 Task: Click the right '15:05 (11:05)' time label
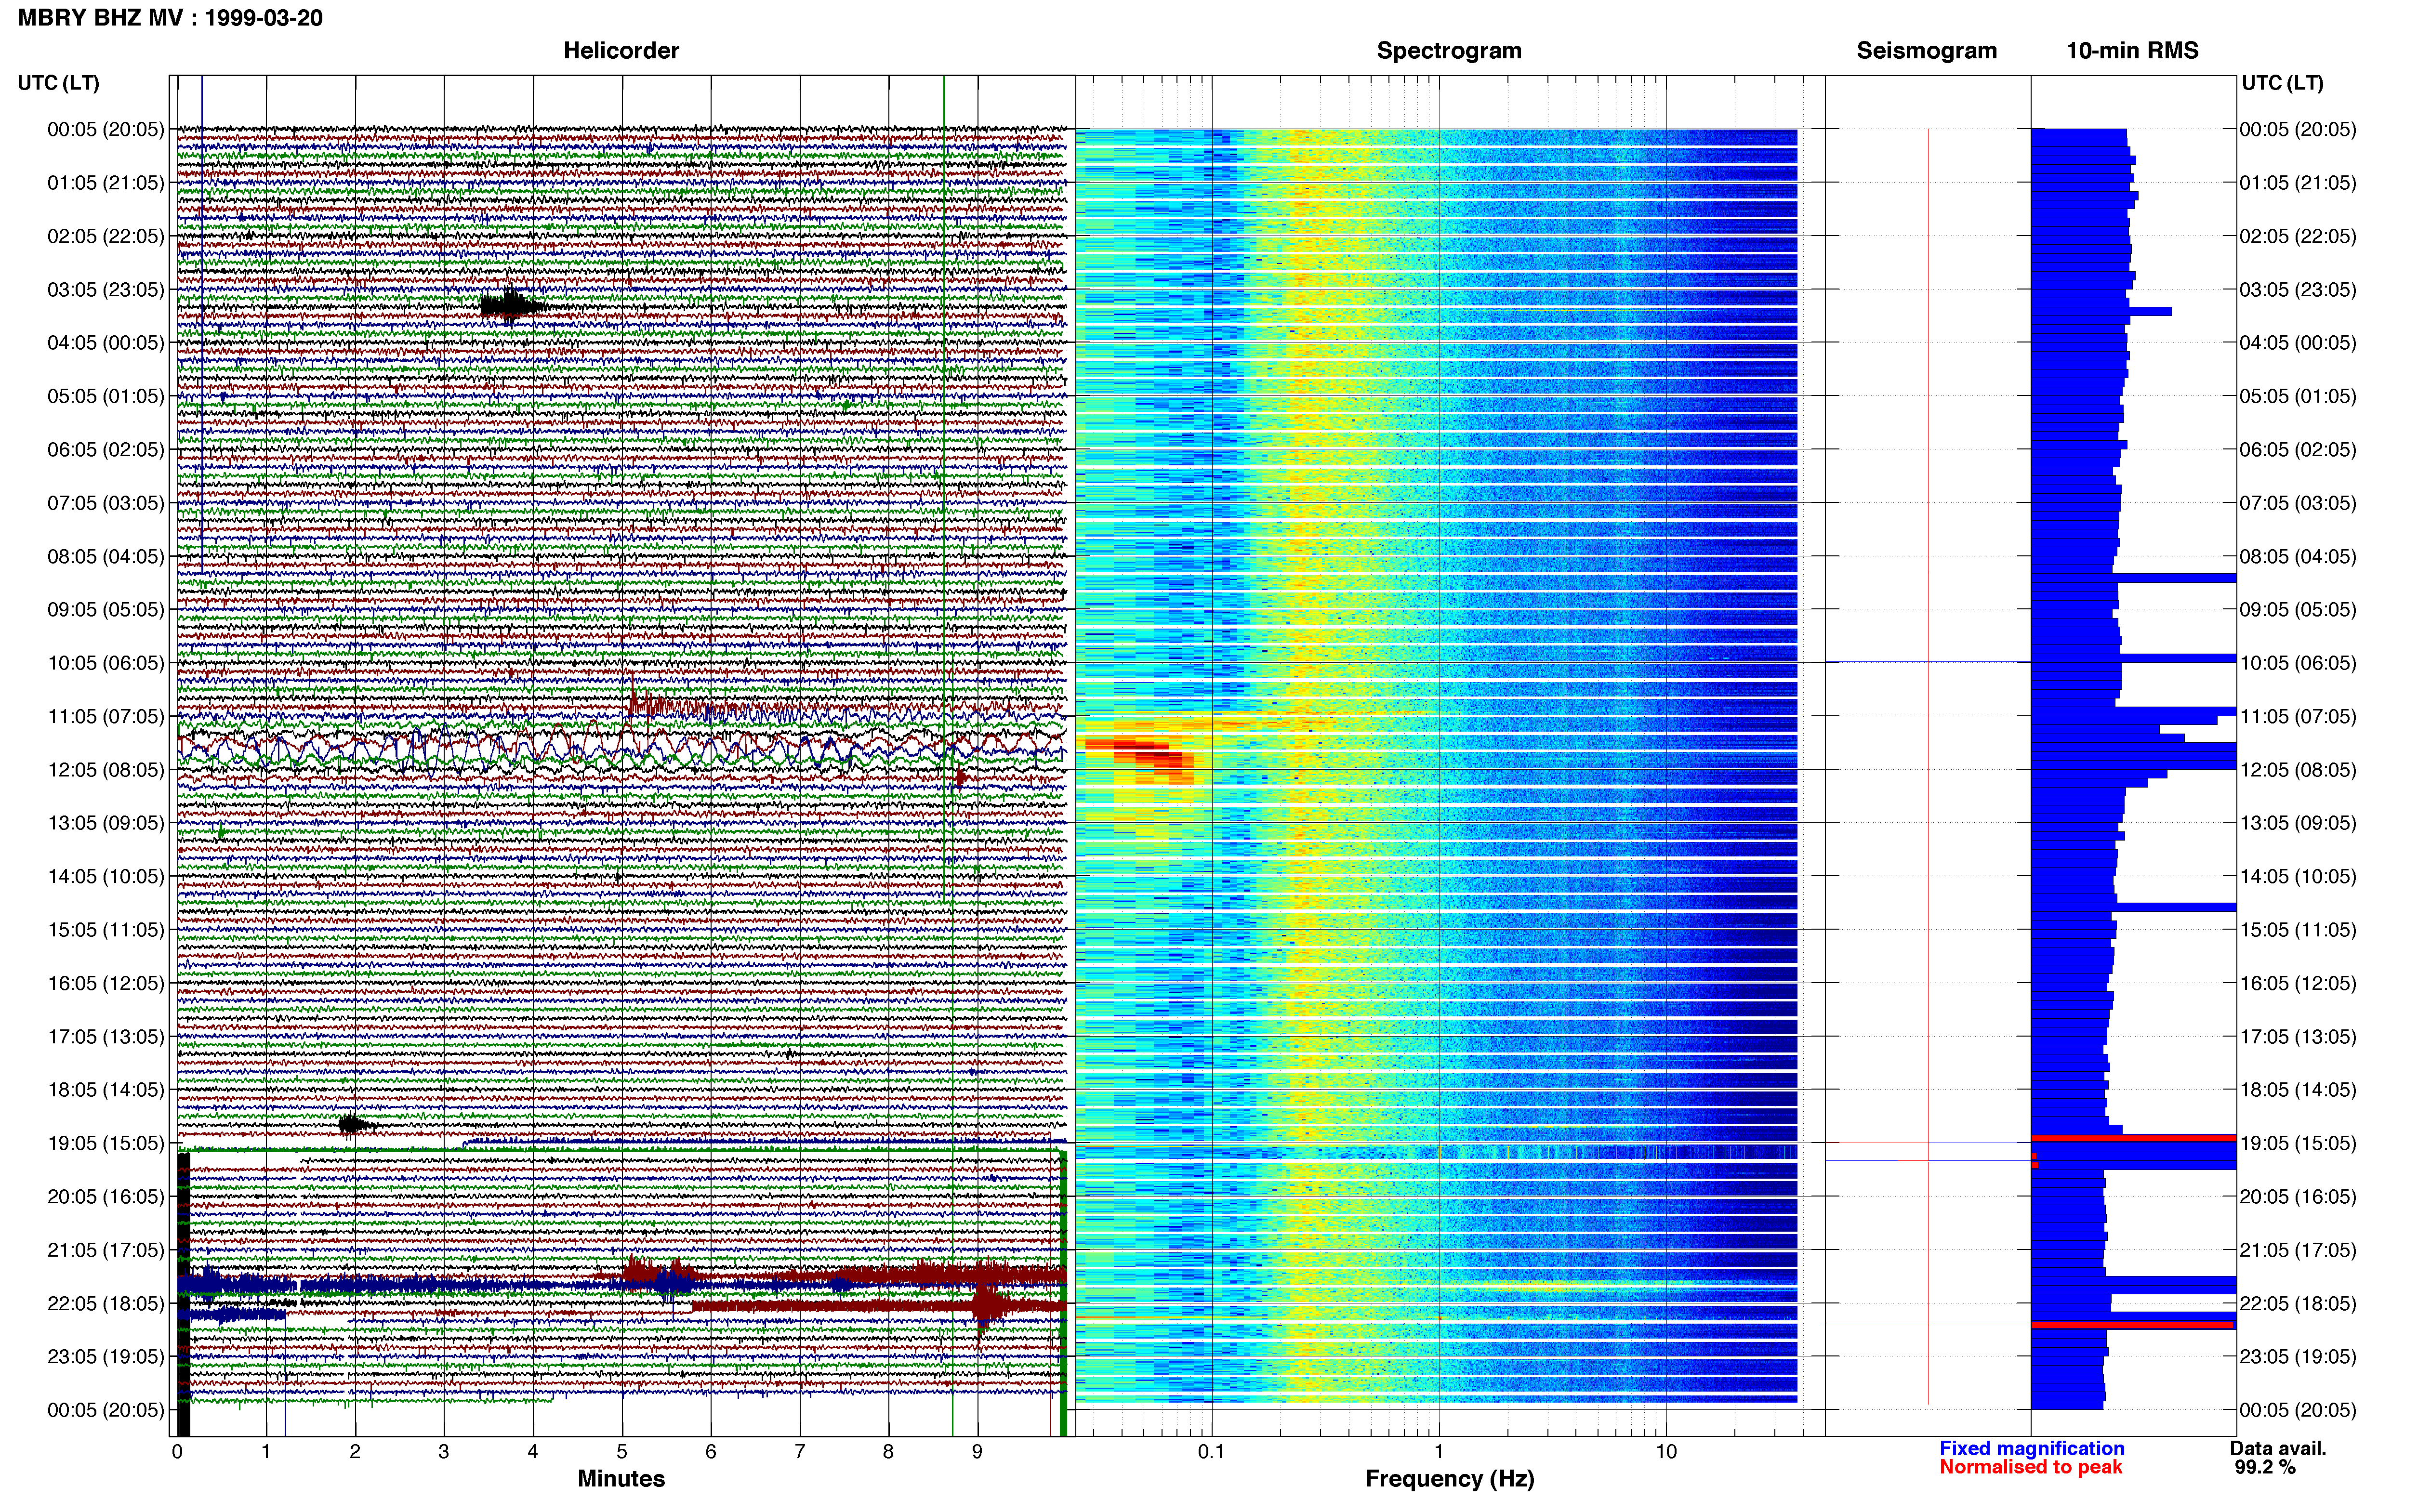pyautogui.click(x=2297, y=930)
